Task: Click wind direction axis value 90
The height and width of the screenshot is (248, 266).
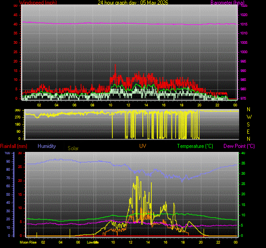Action: [x=18, y=131]
